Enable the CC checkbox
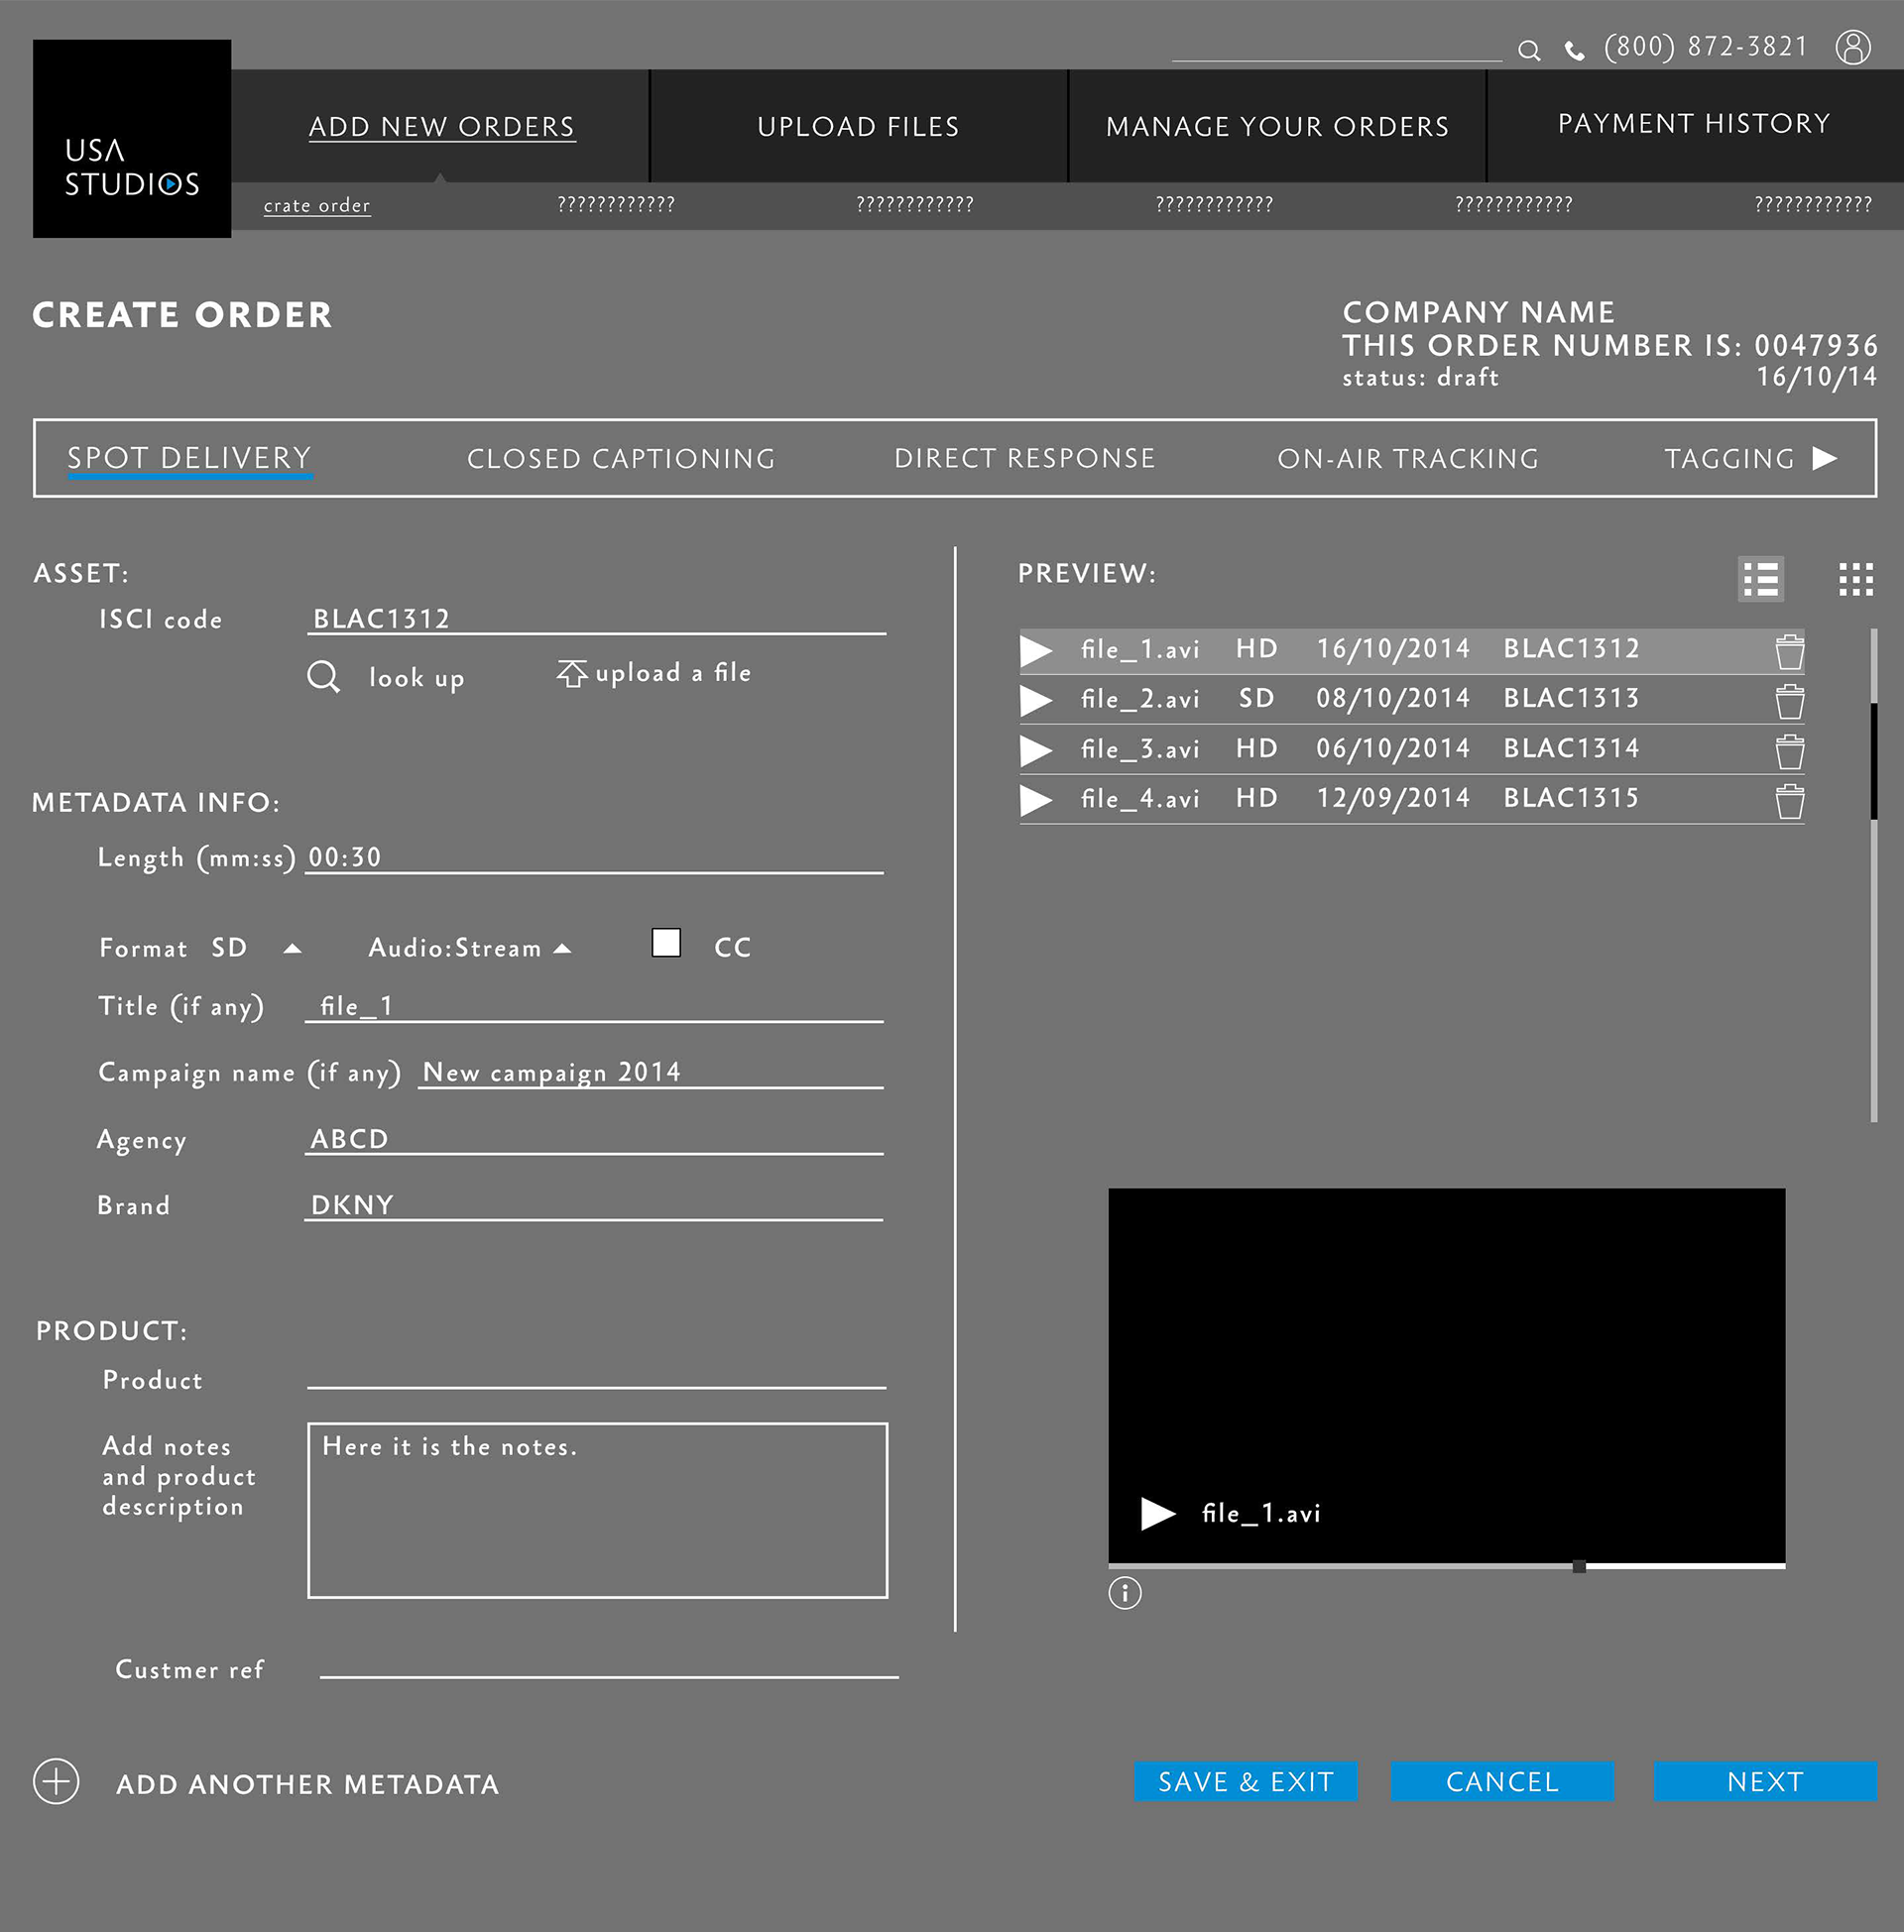 click(666, 943)
